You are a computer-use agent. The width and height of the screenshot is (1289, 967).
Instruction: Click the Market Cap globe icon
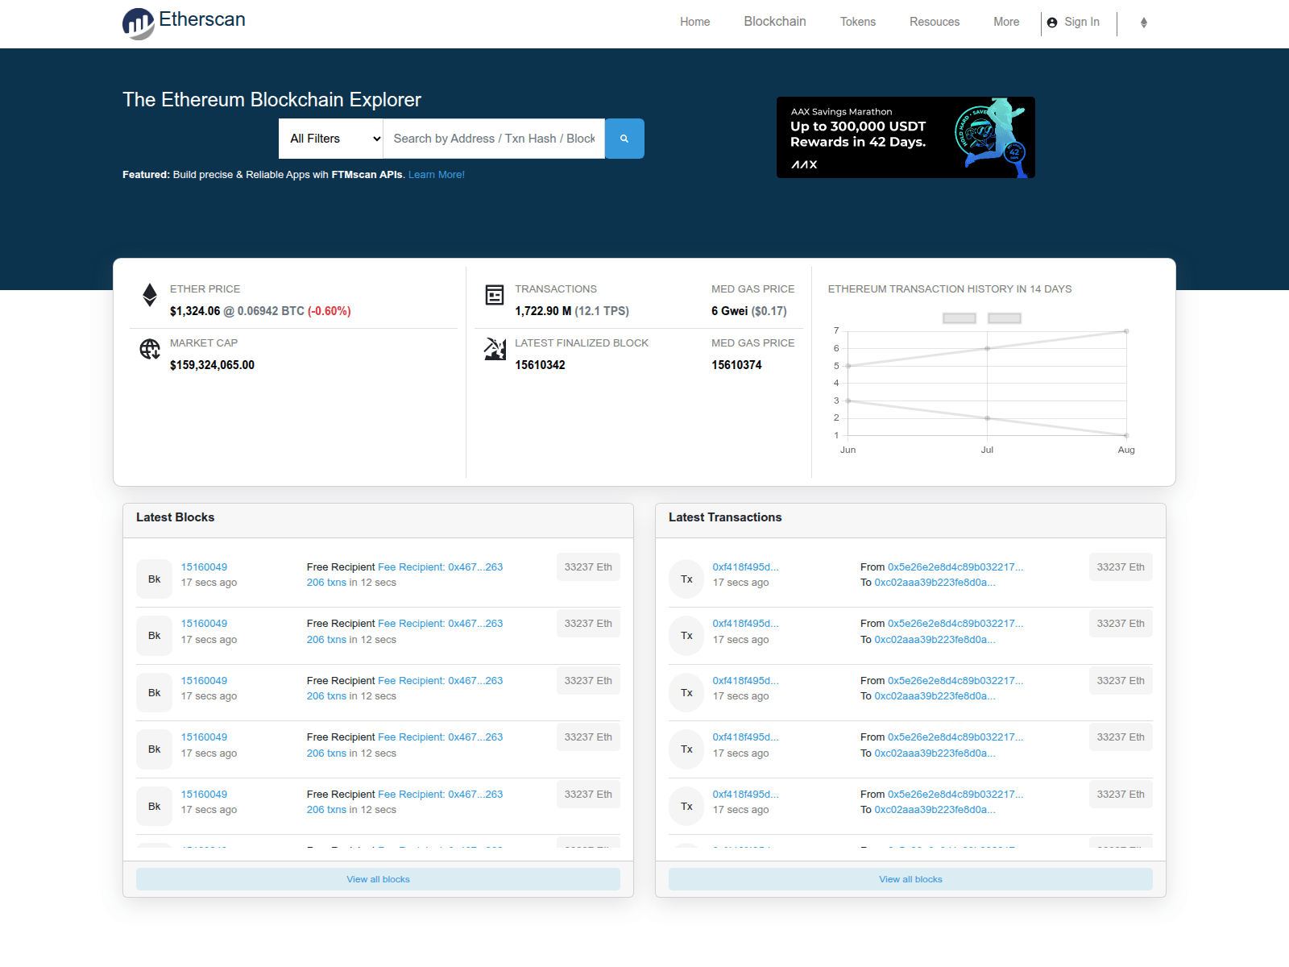(x=150, y=349)
